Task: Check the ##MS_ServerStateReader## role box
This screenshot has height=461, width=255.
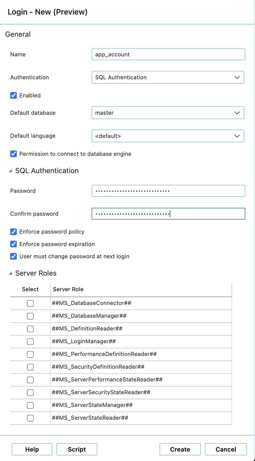Action: click(30, 418)
